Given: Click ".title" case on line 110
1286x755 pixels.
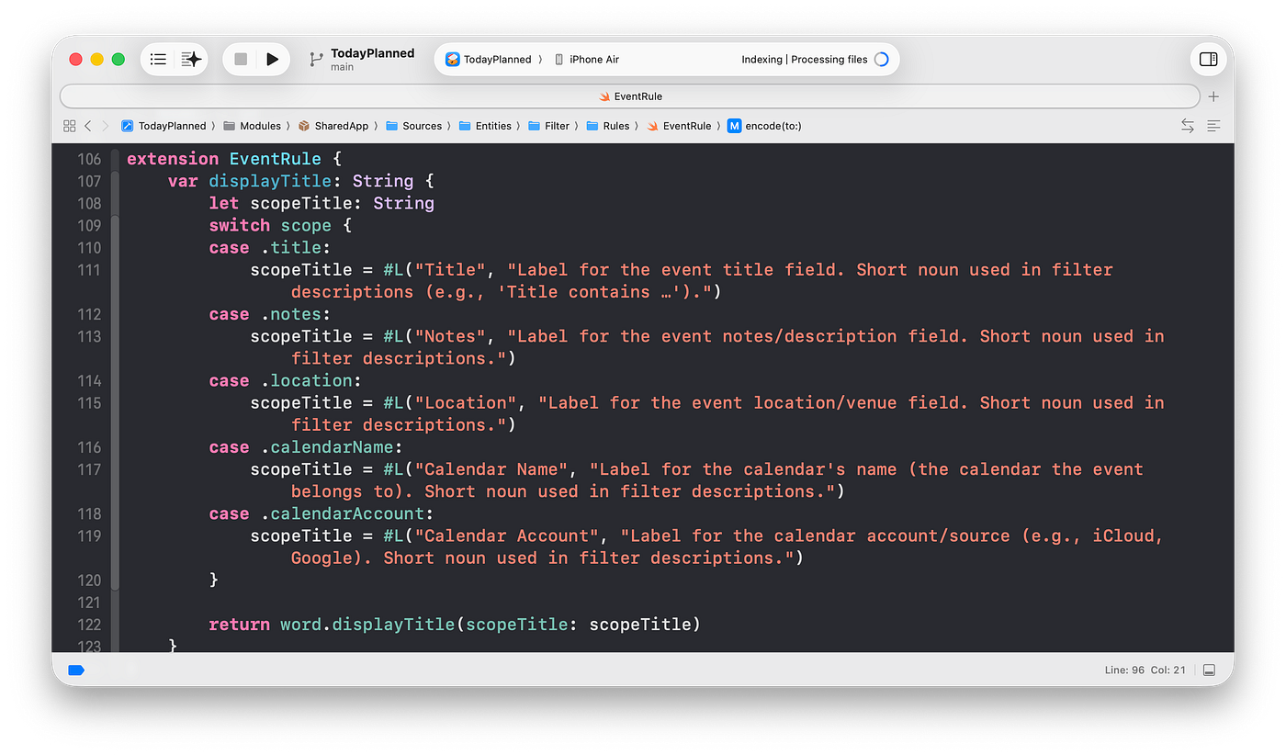Looking at the screenshot, I should [290, 248].
